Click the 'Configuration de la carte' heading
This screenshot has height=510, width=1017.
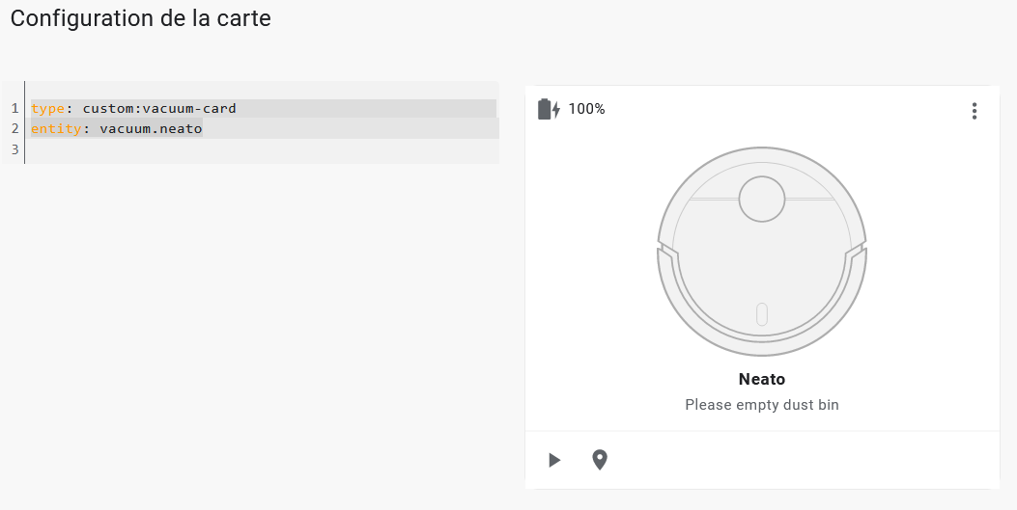[141, 18]
